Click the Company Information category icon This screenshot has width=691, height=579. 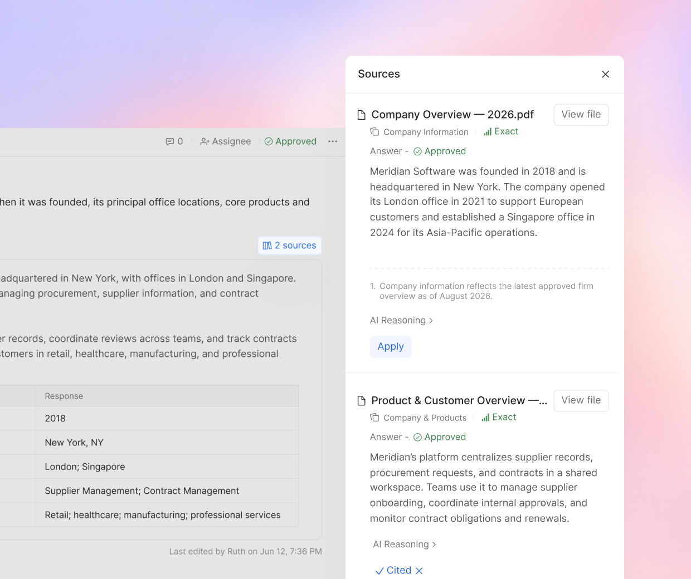(375, 132)
